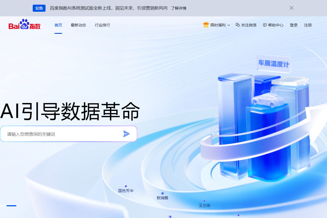Open the 最新动态 section
This screenshot has height=218, width=327.
[78, 25]
